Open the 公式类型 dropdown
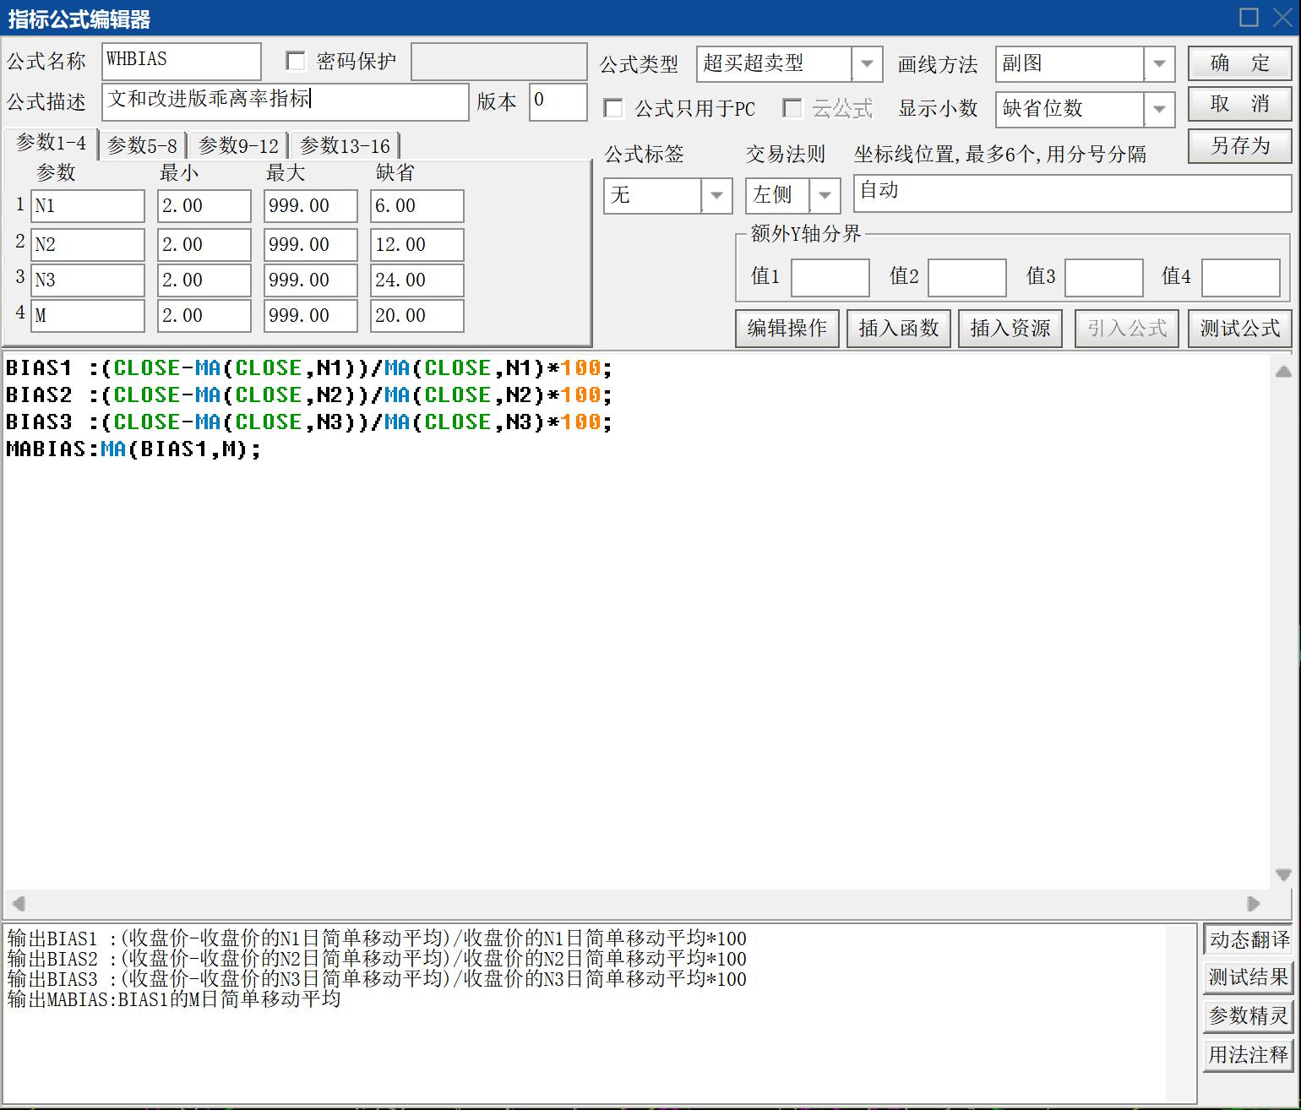 867,64
